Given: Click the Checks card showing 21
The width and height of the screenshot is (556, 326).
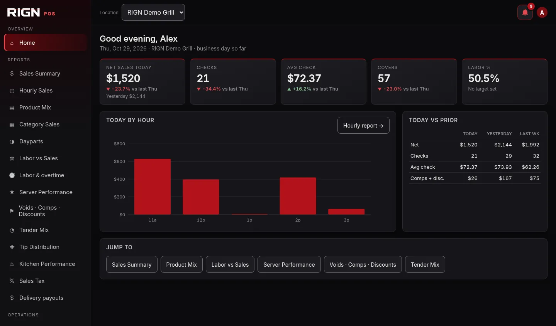Looking at the screenshot, I should [x=233, y=82].
